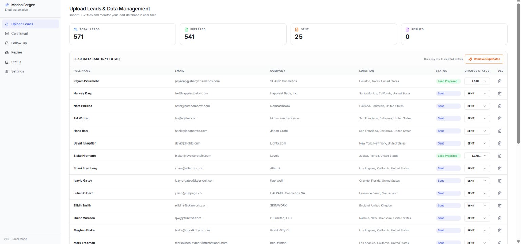521x244 pixels.
Task: Open Eilidh Smith's SENT dropdown
Action: 477,206
